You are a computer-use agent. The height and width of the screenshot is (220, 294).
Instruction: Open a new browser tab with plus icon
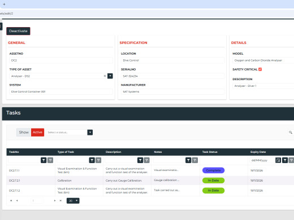point(4,4)
